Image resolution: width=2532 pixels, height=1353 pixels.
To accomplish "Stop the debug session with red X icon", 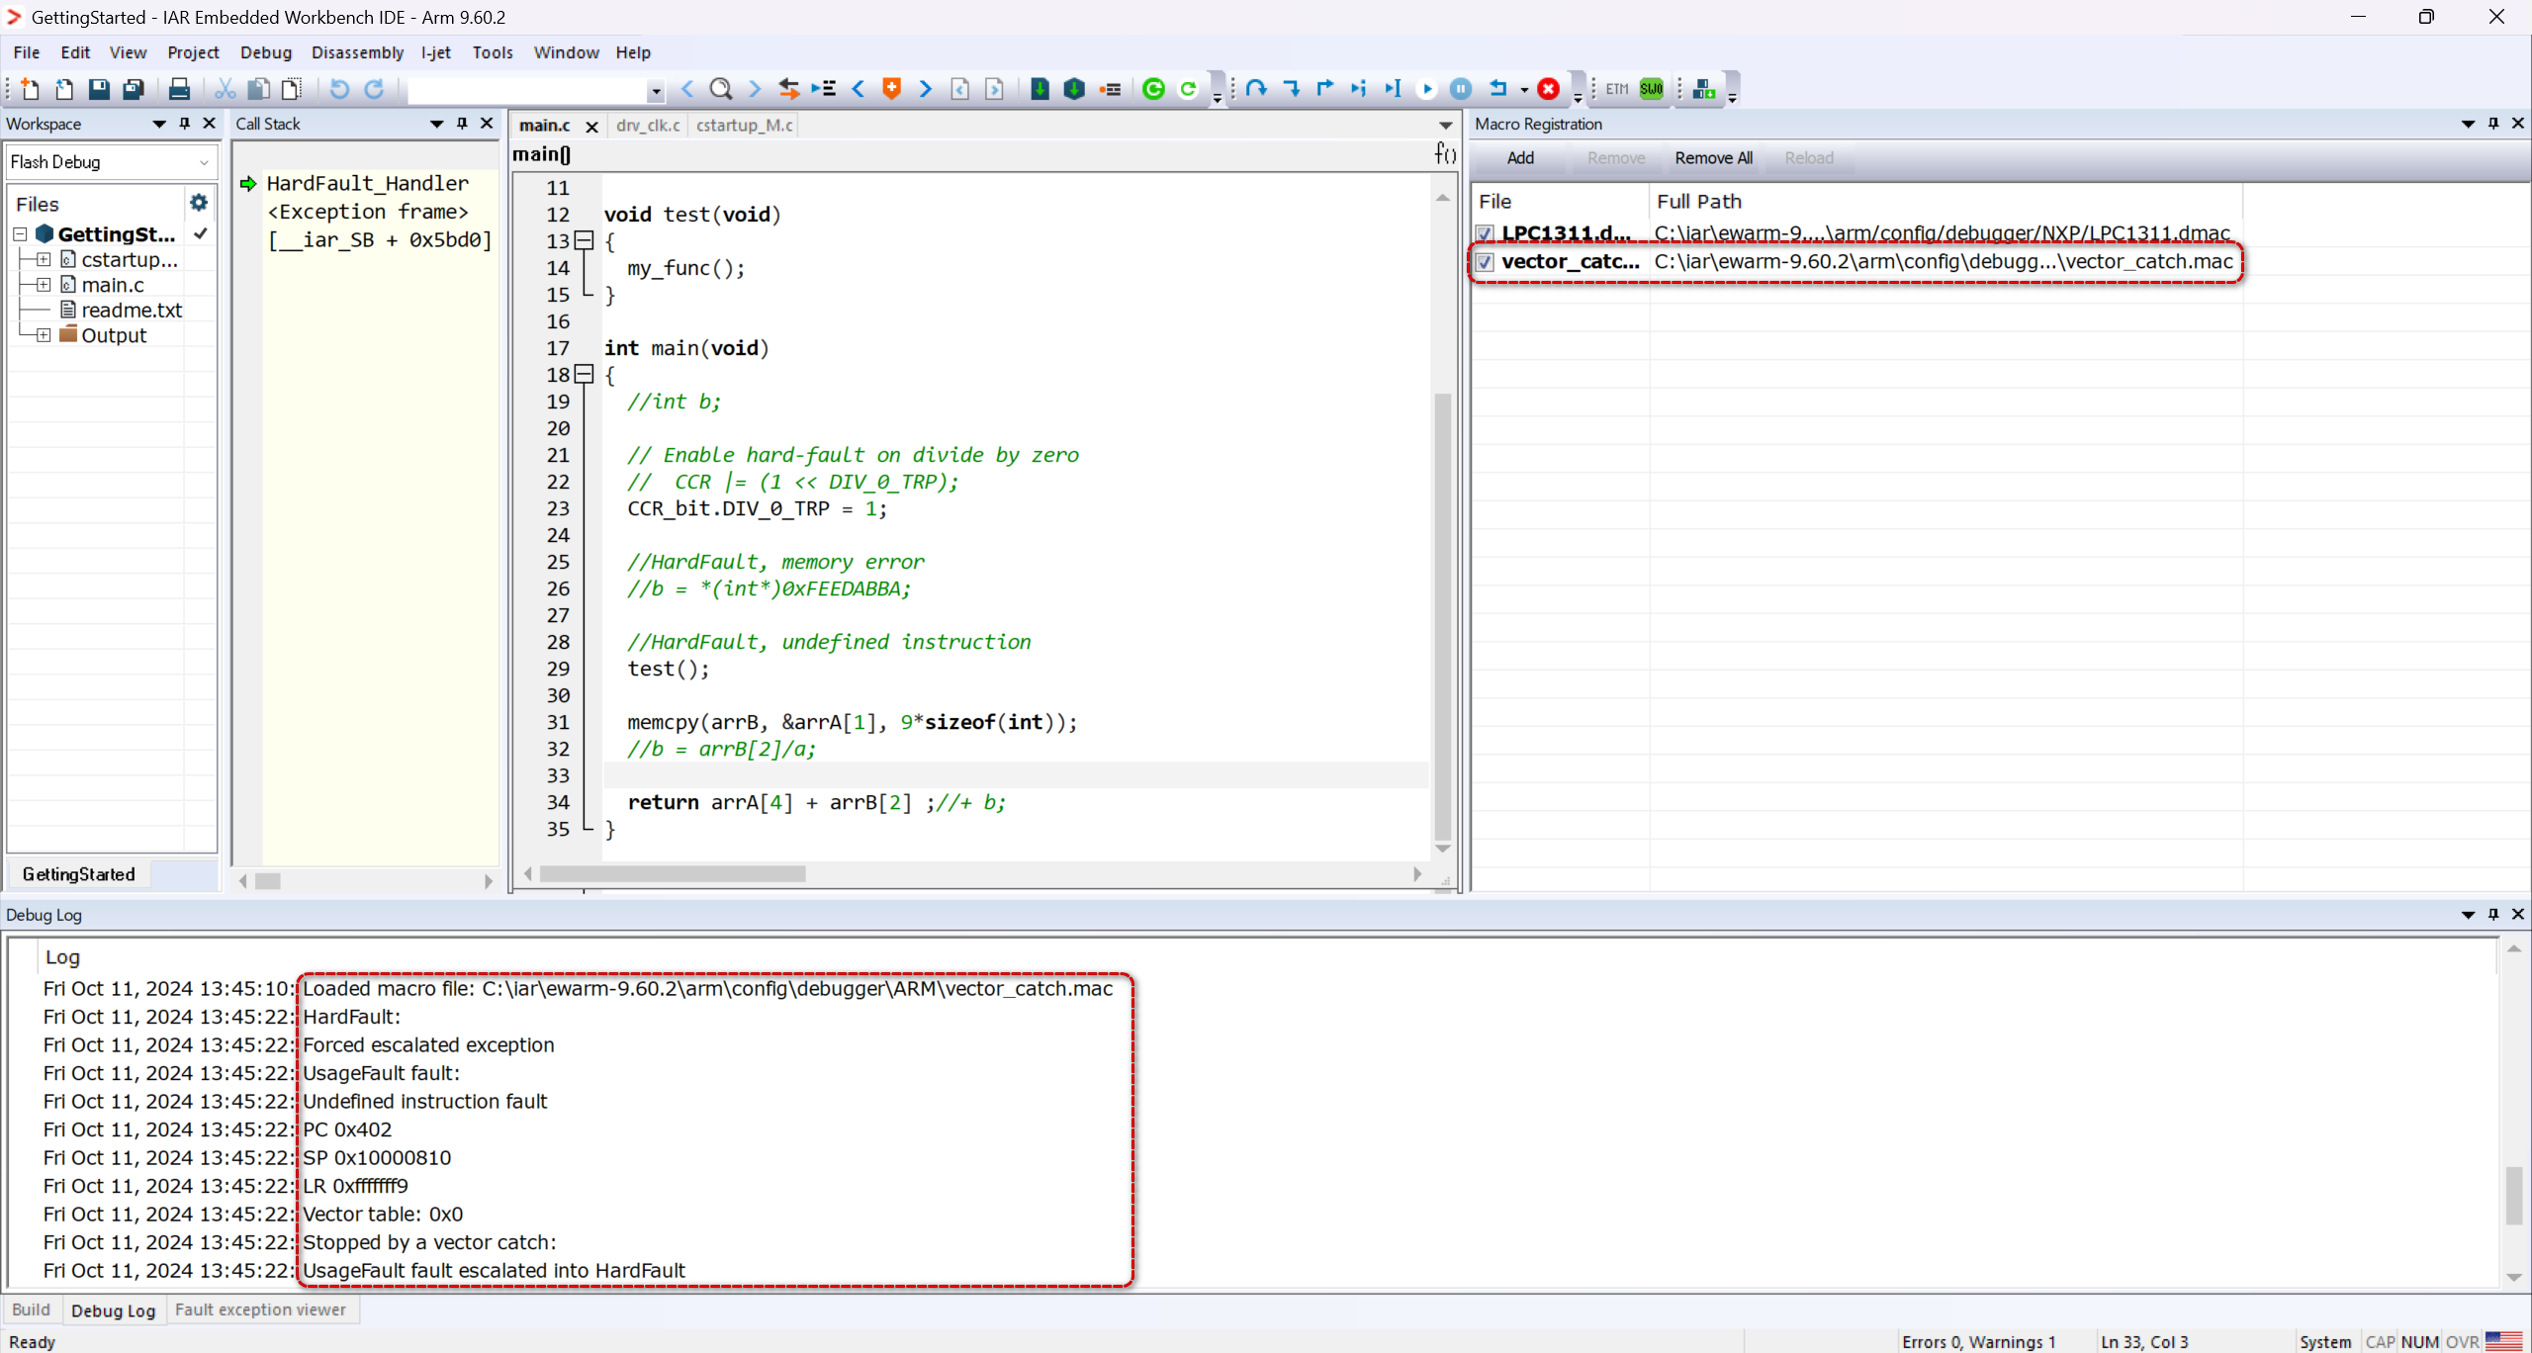I will point(1549,88).
